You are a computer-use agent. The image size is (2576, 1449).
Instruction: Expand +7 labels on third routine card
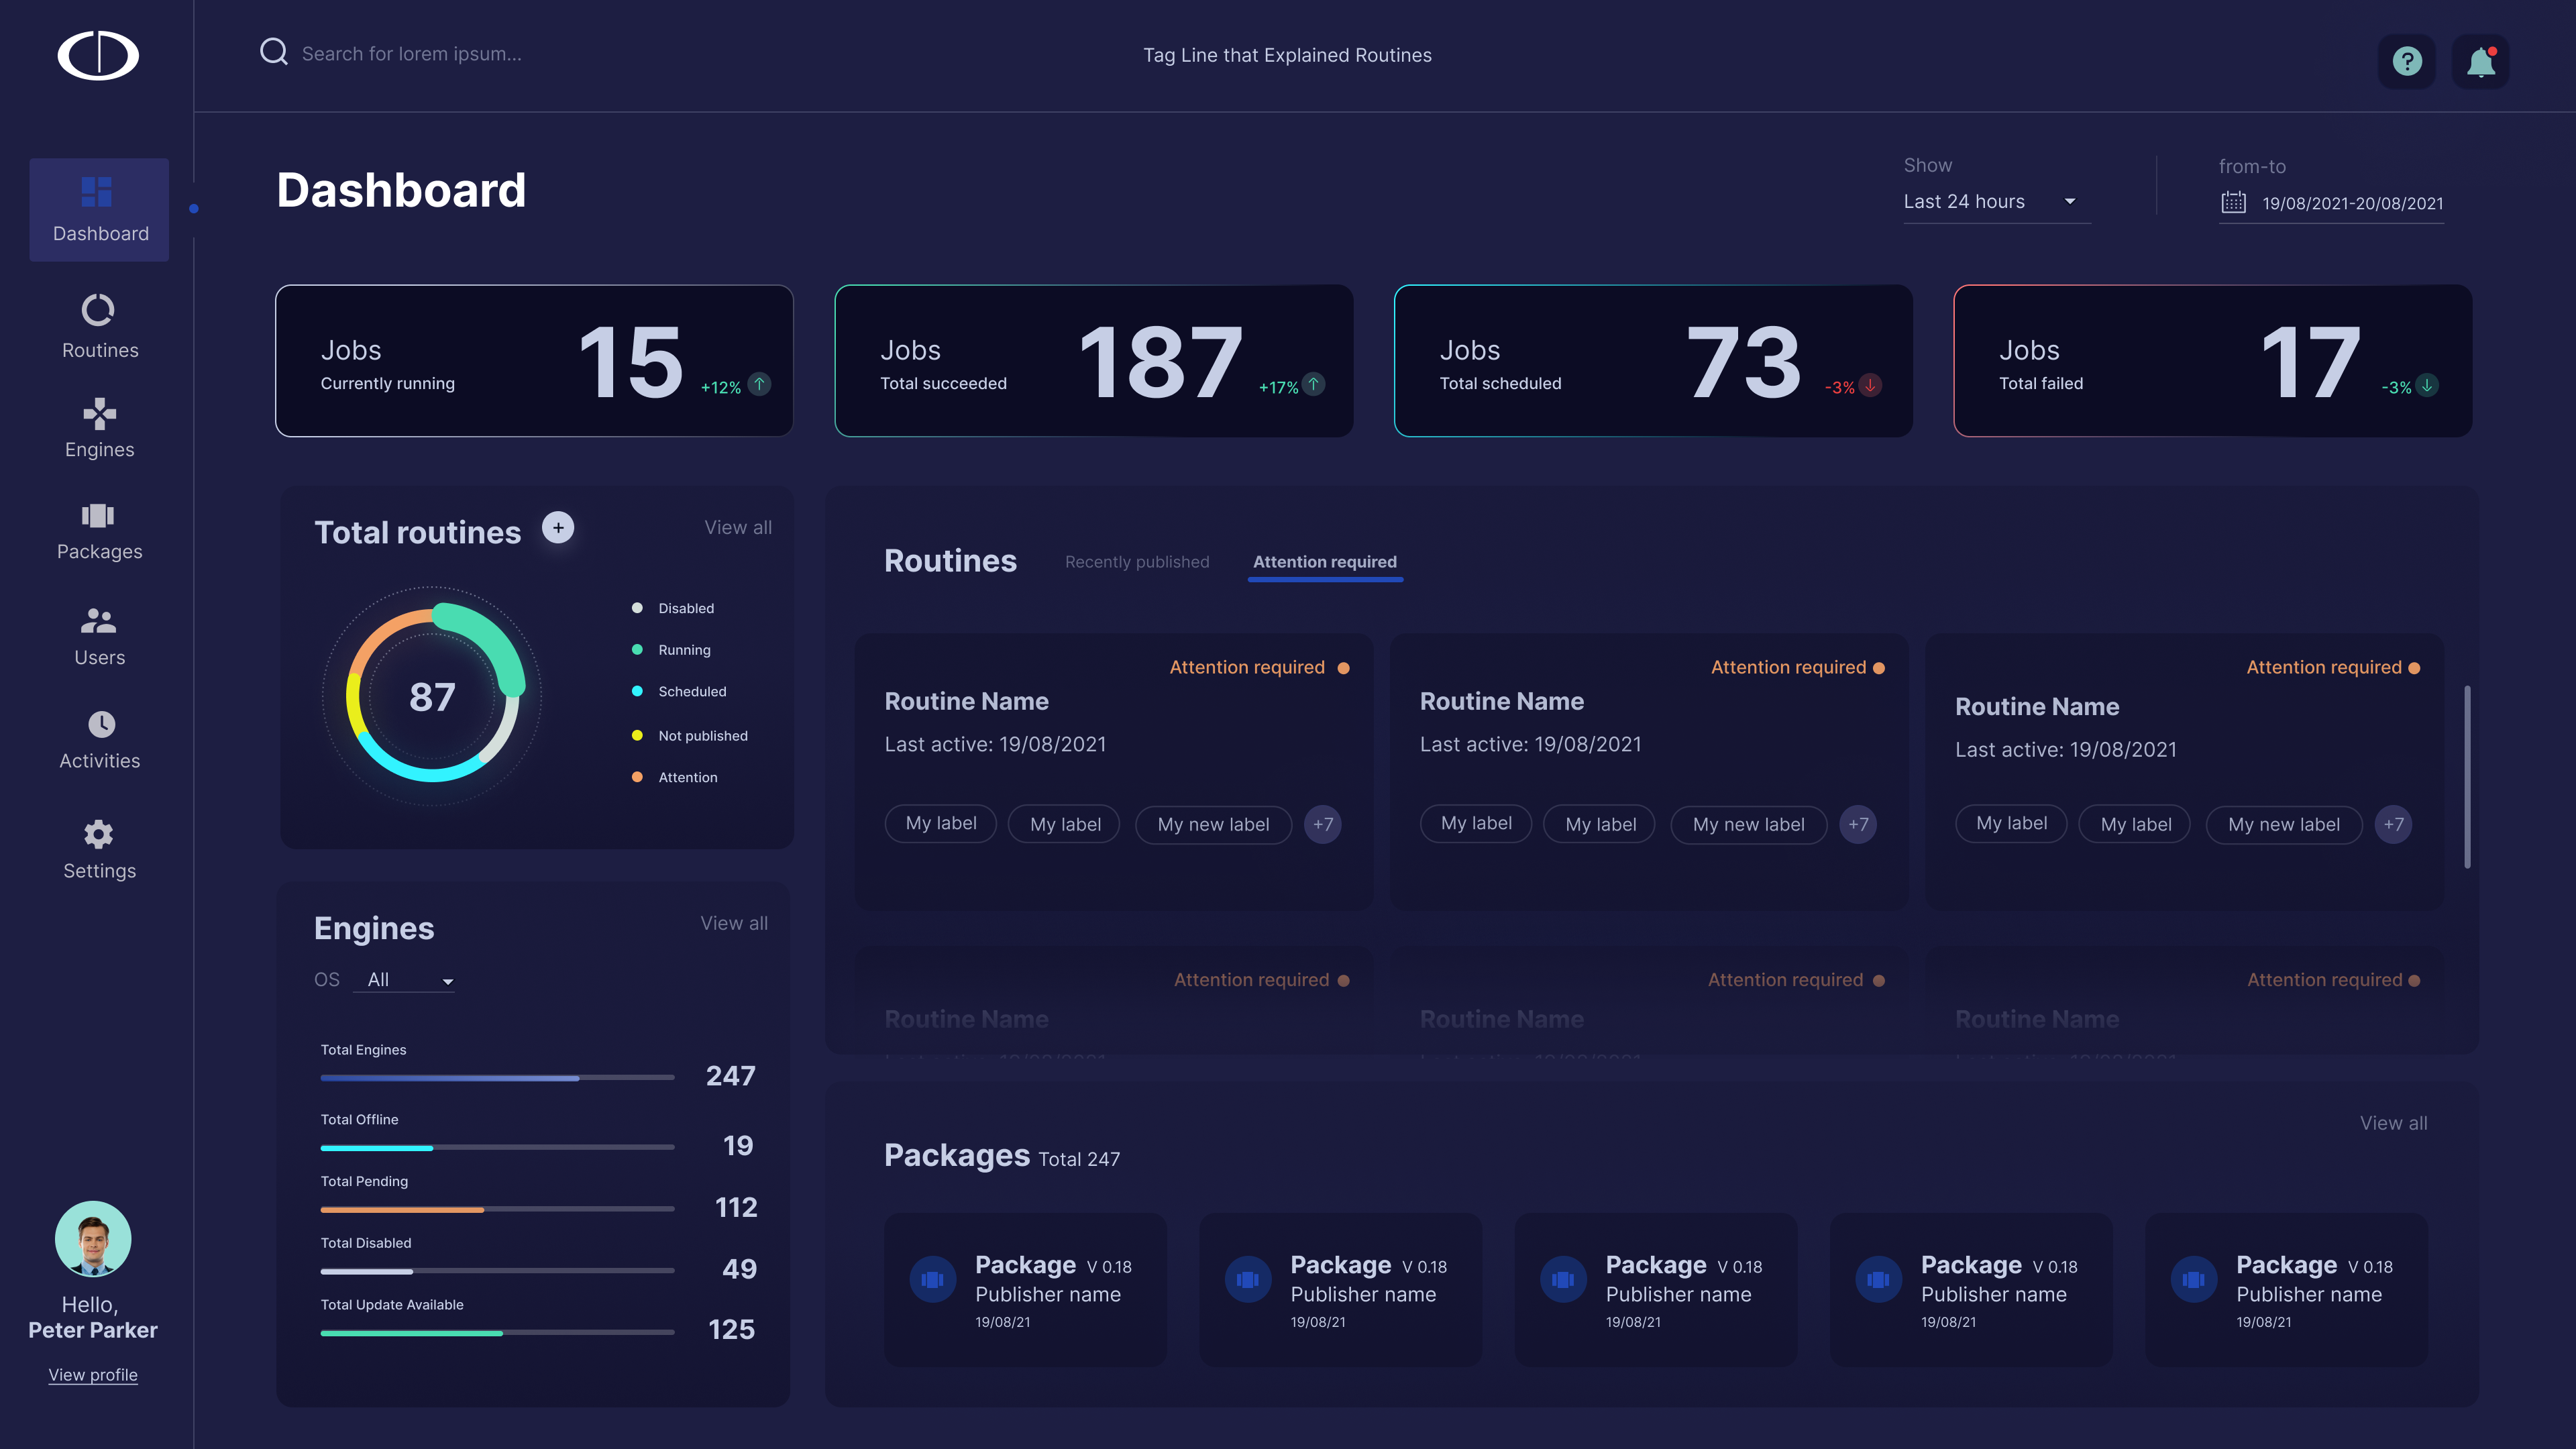pyautogui.click(x=2393, y=825)
